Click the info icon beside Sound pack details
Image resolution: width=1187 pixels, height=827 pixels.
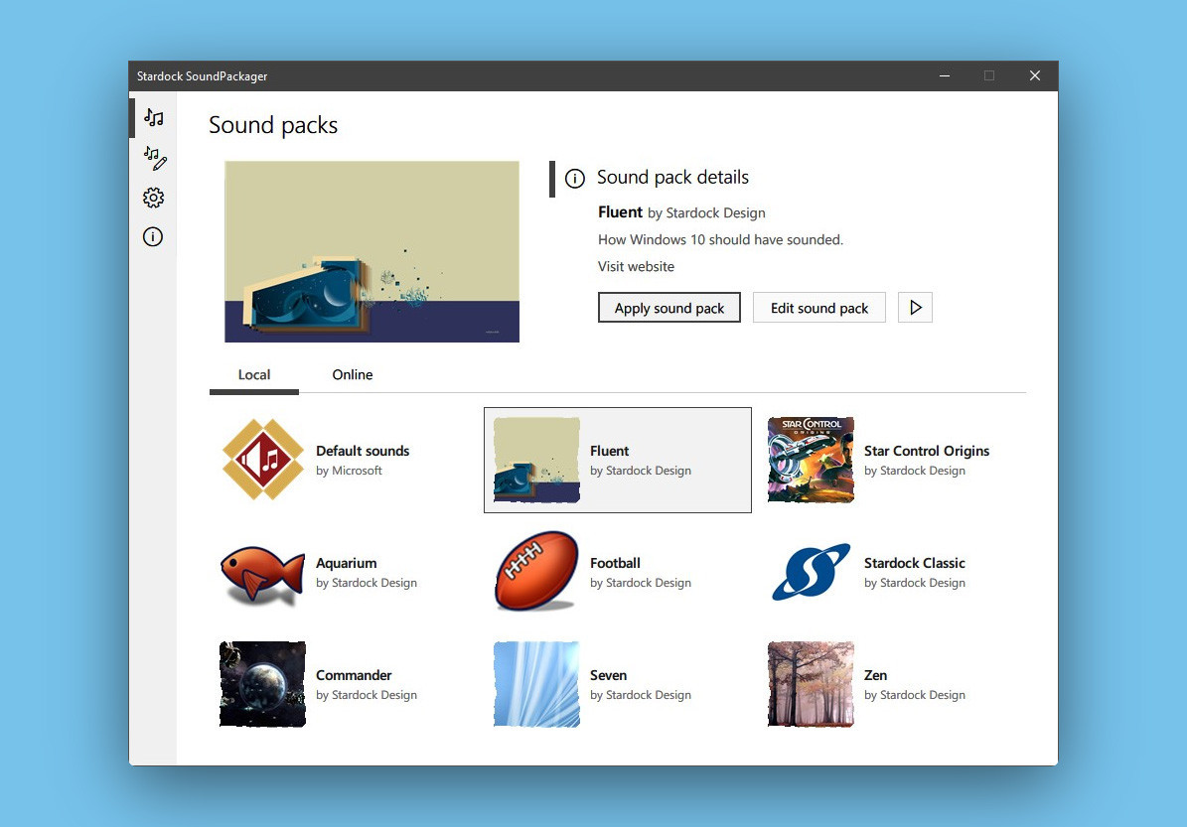(x=574, y=179)
